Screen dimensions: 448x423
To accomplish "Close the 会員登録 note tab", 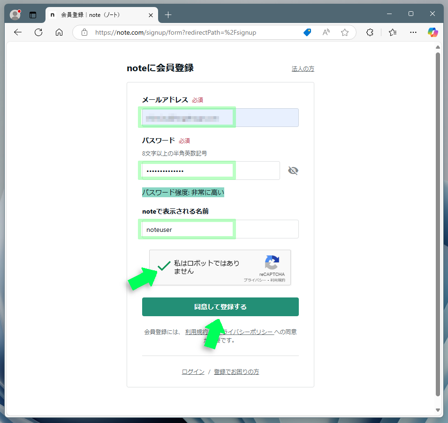I will click(151, 15).
